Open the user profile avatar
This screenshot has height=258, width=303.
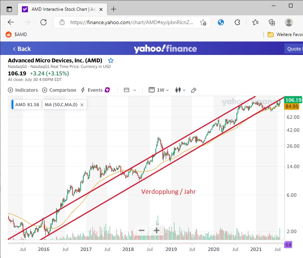coord(289,22)
